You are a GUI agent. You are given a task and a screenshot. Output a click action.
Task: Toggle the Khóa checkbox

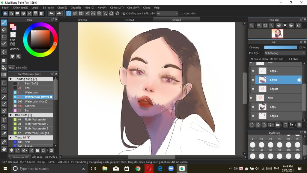(x=290, y=59)
